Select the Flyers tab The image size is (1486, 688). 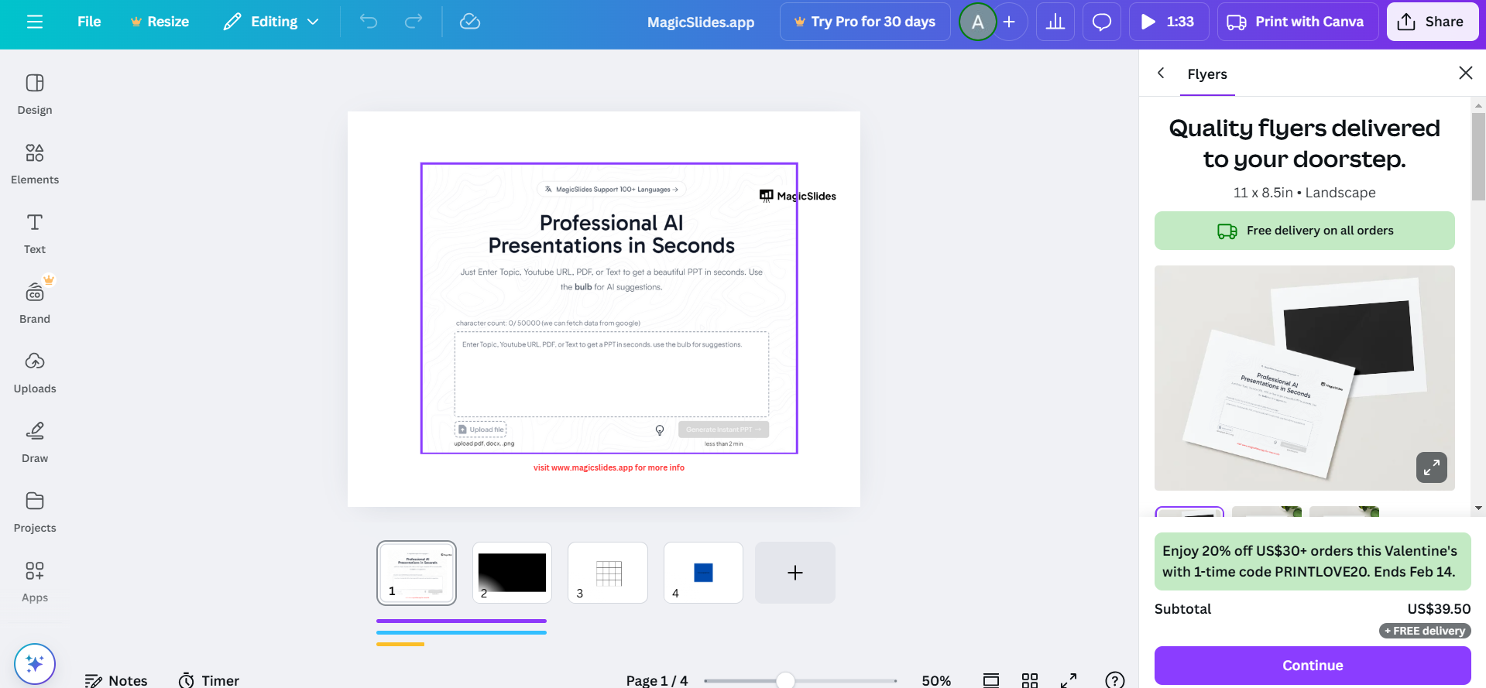[x=1207, y=74]
